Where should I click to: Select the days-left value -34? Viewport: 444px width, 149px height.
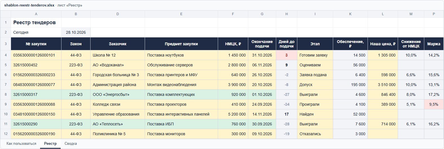287,104
